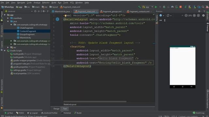Show preview warnings and errors icon
209x117 pixels.
pyautogui.click(x=203, y=16)
